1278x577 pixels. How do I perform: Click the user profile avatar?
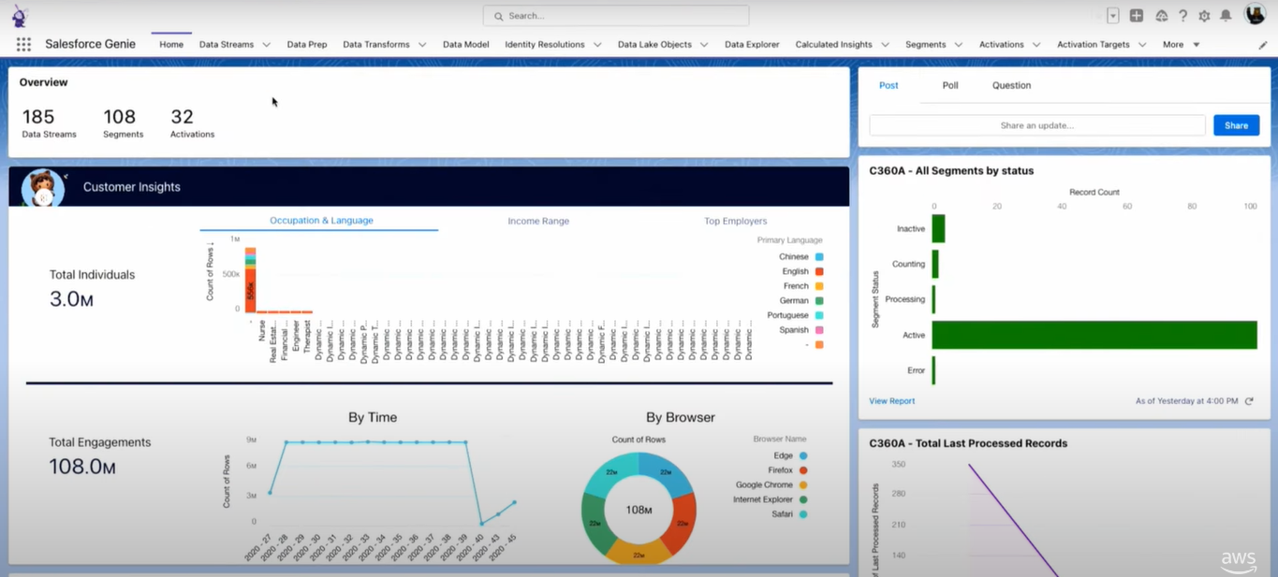click(x=1255, y=14)
